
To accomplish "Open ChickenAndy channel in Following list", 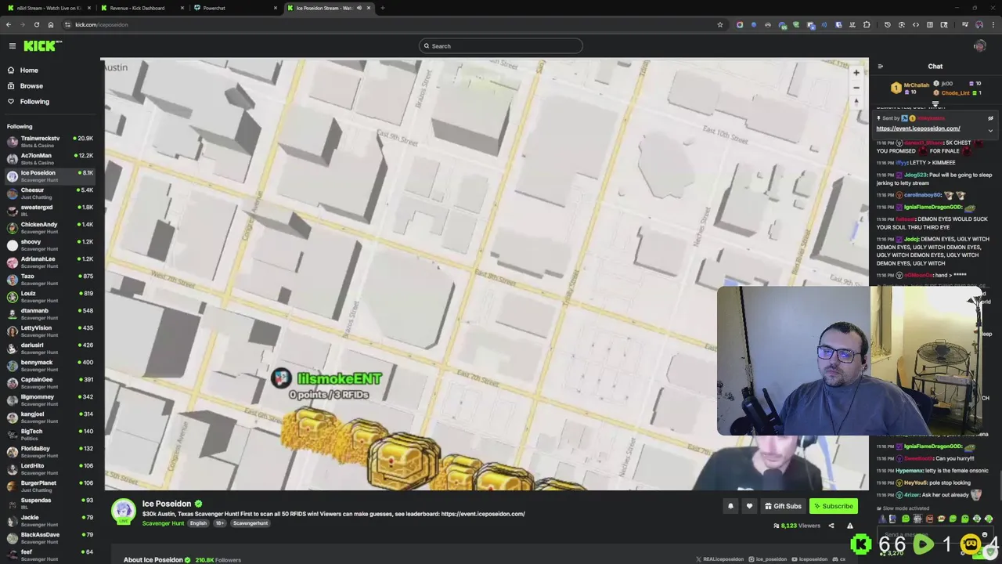I will 50,228.
